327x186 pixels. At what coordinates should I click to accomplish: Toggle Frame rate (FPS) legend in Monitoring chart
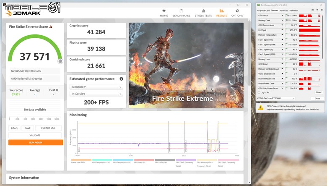tap(81, 162)
